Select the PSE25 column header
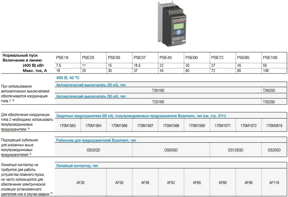The width and height of the screenshot is (288, 197). tap(88, 57)
